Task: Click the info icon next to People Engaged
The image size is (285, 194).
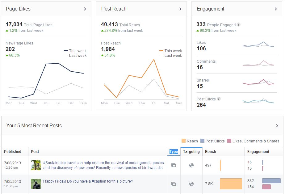Action: click(x=238, y=24)
